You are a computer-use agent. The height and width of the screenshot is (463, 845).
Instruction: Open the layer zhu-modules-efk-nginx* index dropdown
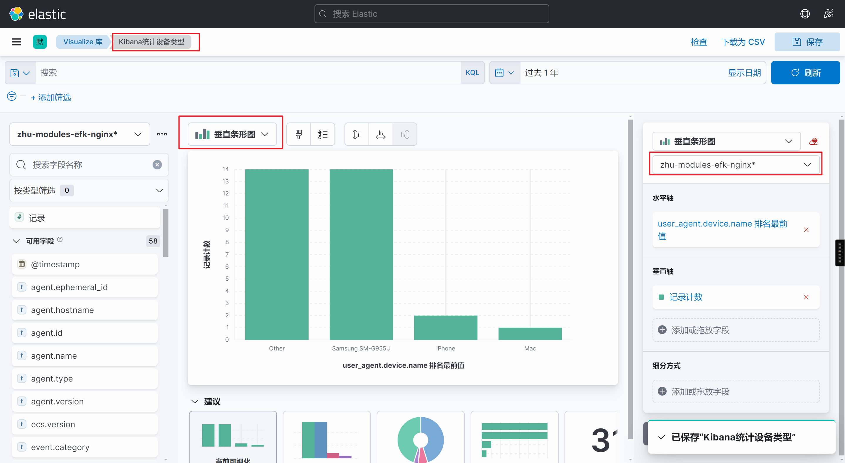(x=736, y=165)
